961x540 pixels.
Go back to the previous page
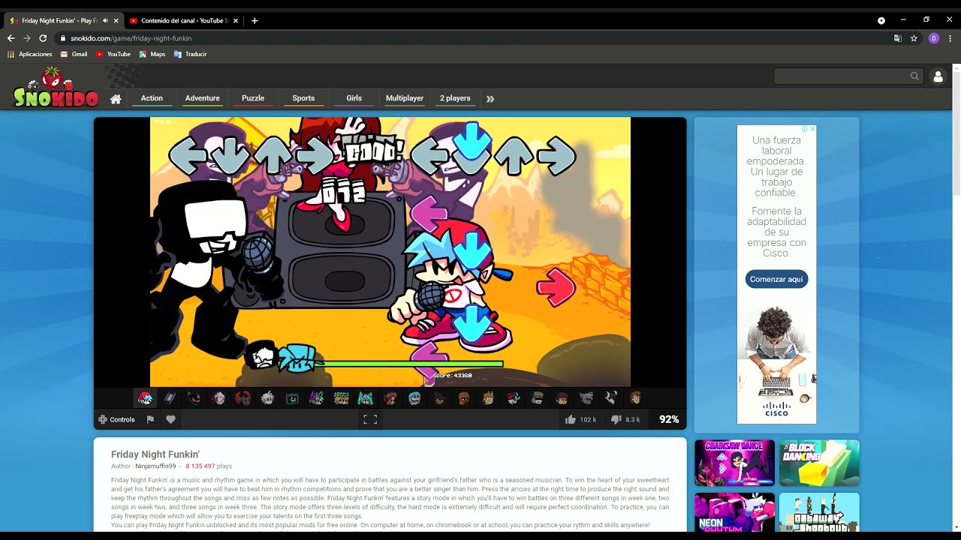tap(11, 38)
